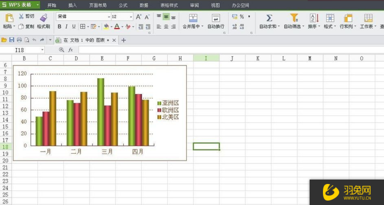Click the increase decimal places icon
The width and height of the screenshot is (384, 205).
click(x=235, y=27)
